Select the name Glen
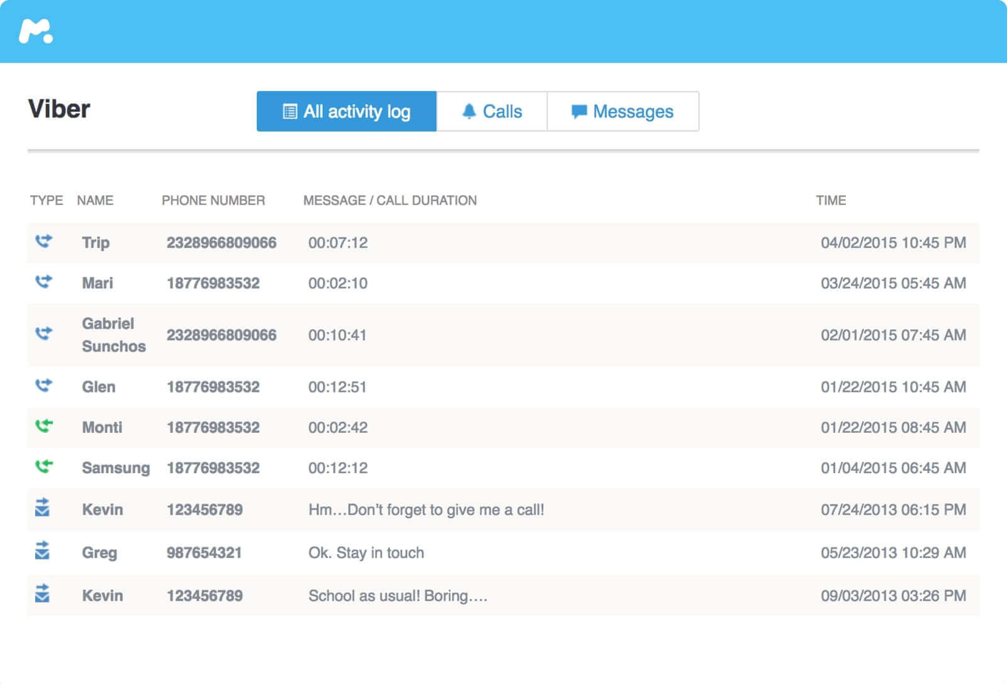This screenshot has height=692, width=1007. [x=99, y=387]
